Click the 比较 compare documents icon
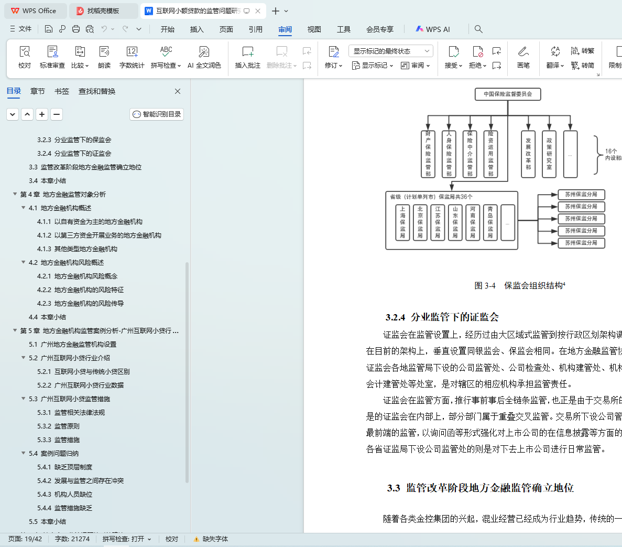Image resolution: width=622 pixels, height=547 pixels. (80, 57)
